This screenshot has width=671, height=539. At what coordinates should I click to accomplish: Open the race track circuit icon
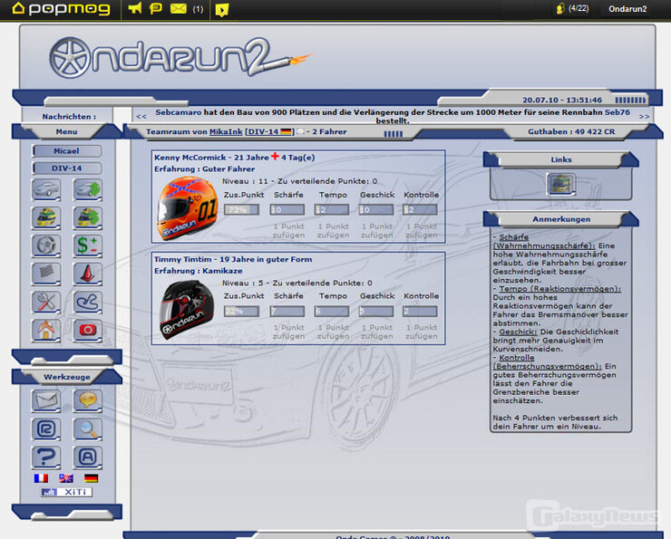(87, 303)
